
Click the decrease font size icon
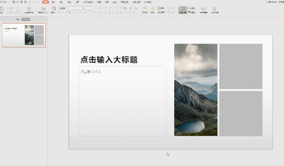click(x=100, y=8)
